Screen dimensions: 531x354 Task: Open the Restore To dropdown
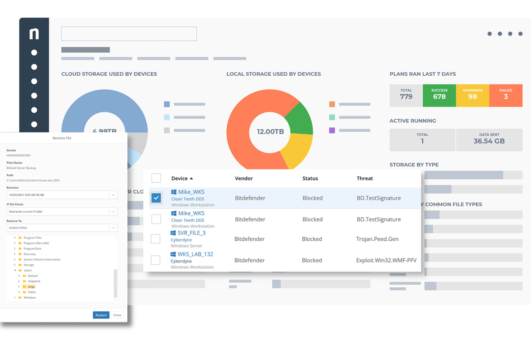(113, 228)
